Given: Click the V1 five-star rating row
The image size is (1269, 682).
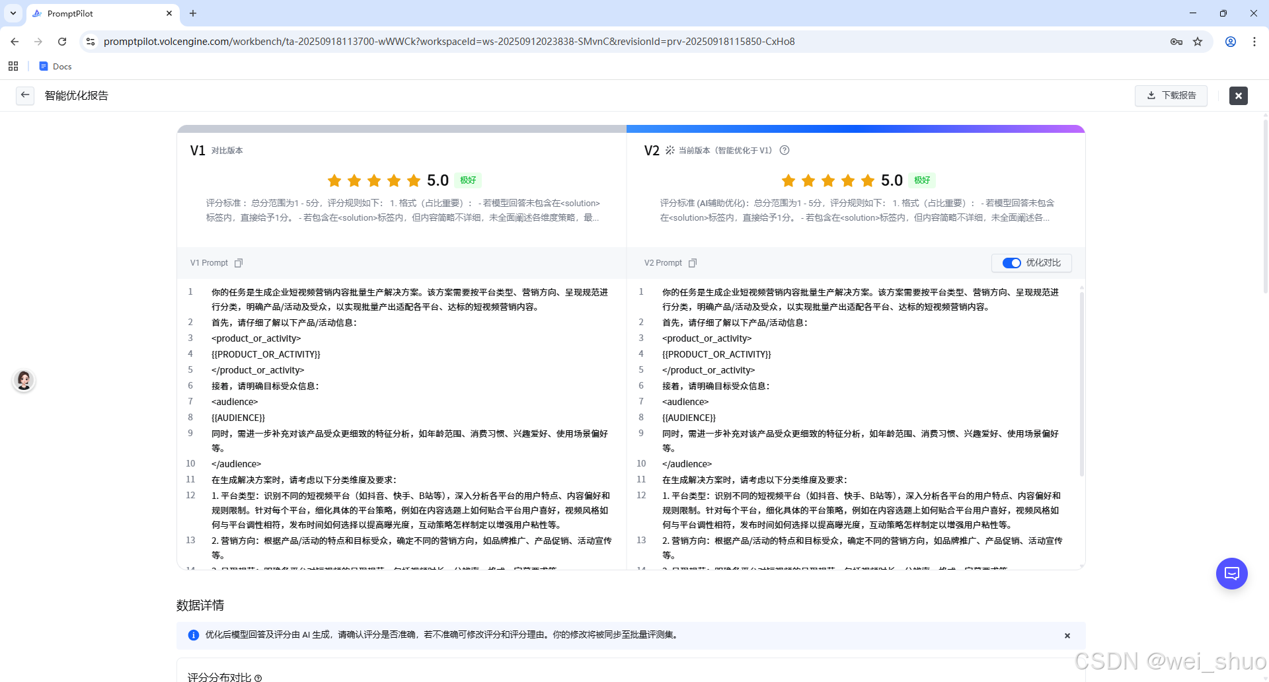Looking at the screenshot, I should coord(374,180).
